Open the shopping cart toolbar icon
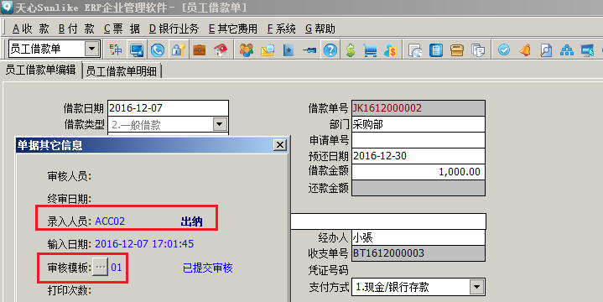The image size is (603, 302). click(370, 50)
